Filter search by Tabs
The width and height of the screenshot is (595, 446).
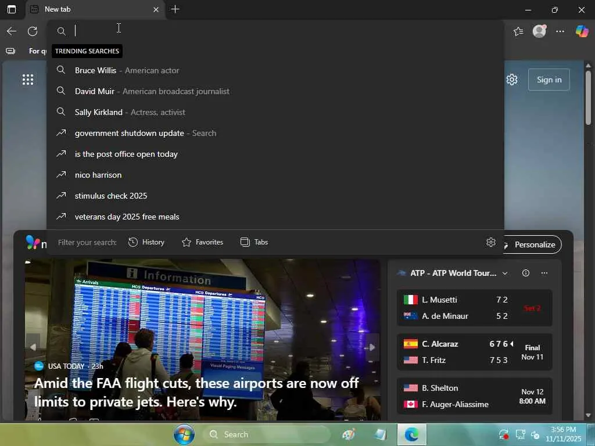(255, 242)
